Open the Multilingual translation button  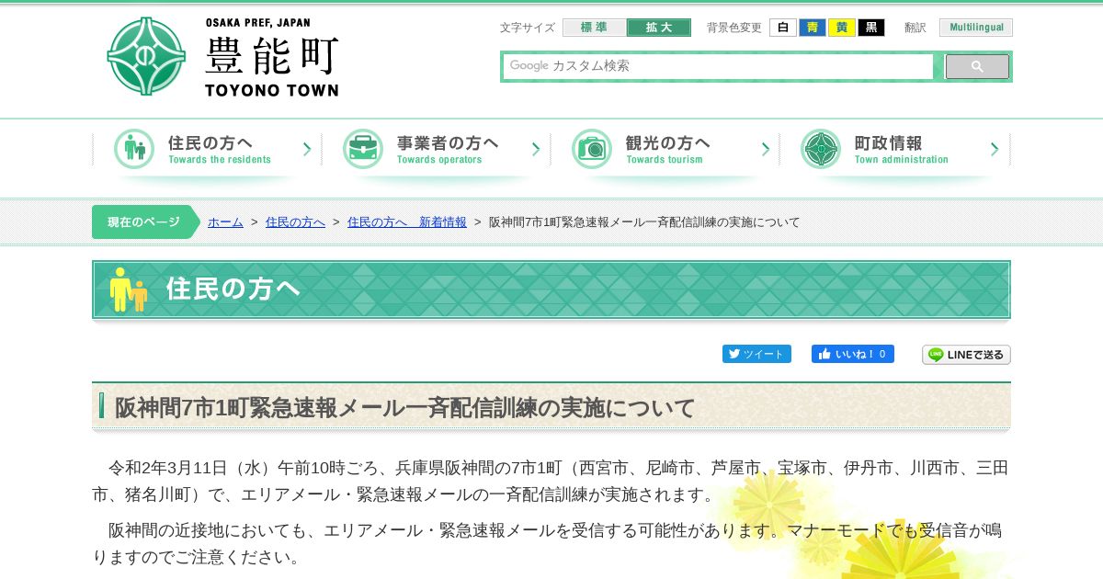[976, 28]
